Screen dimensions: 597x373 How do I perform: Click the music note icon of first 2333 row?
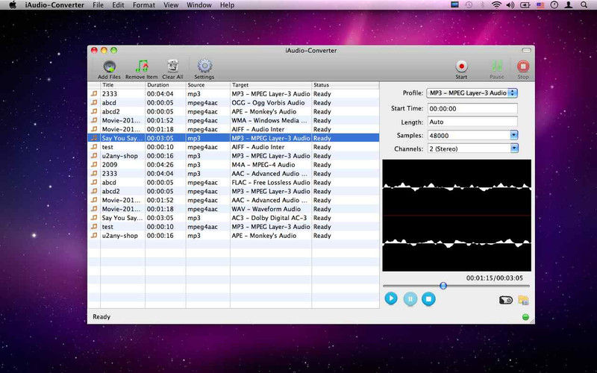[94, 94]
